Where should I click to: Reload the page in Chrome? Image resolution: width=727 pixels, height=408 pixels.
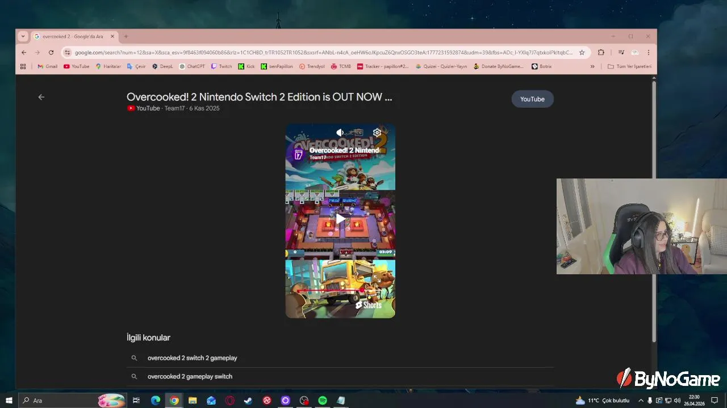click(x=51, y=52)
